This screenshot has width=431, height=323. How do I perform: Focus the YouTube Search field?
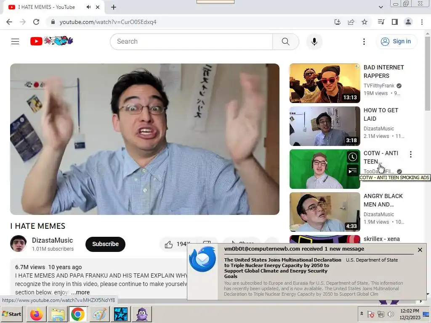192,42
